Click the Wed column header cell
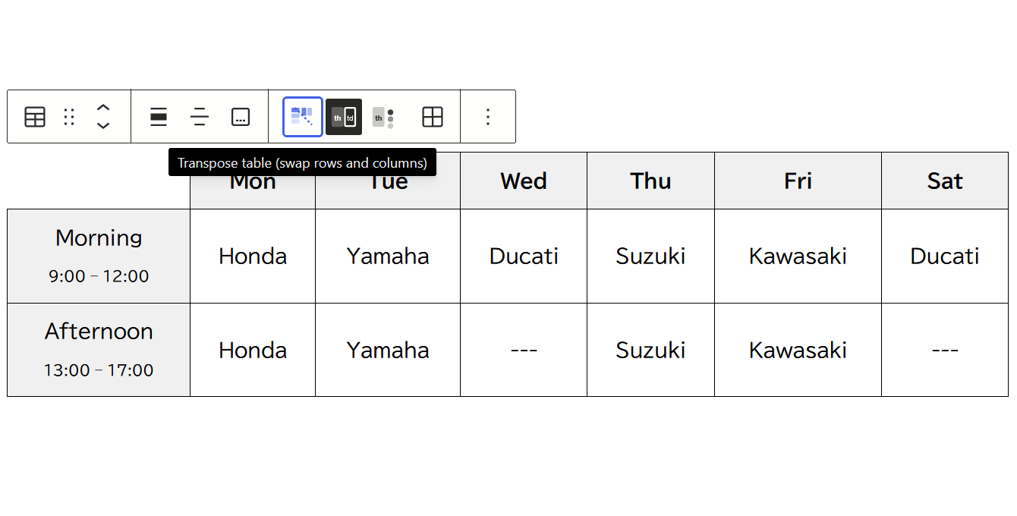The height and width of the screenshot is (516, 1017). point(524,181)
